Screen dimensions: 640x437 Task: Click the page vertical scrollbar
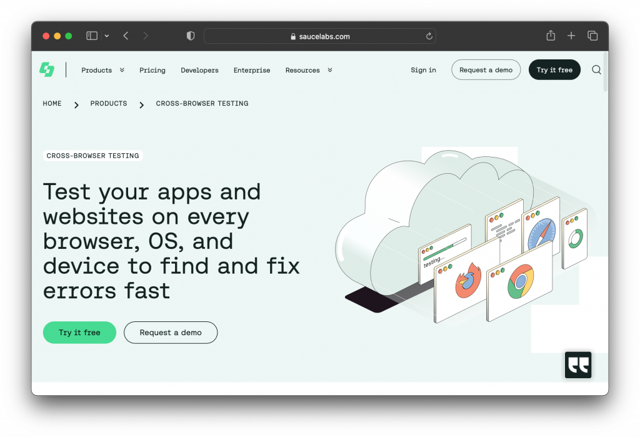[x=605, y=72]
